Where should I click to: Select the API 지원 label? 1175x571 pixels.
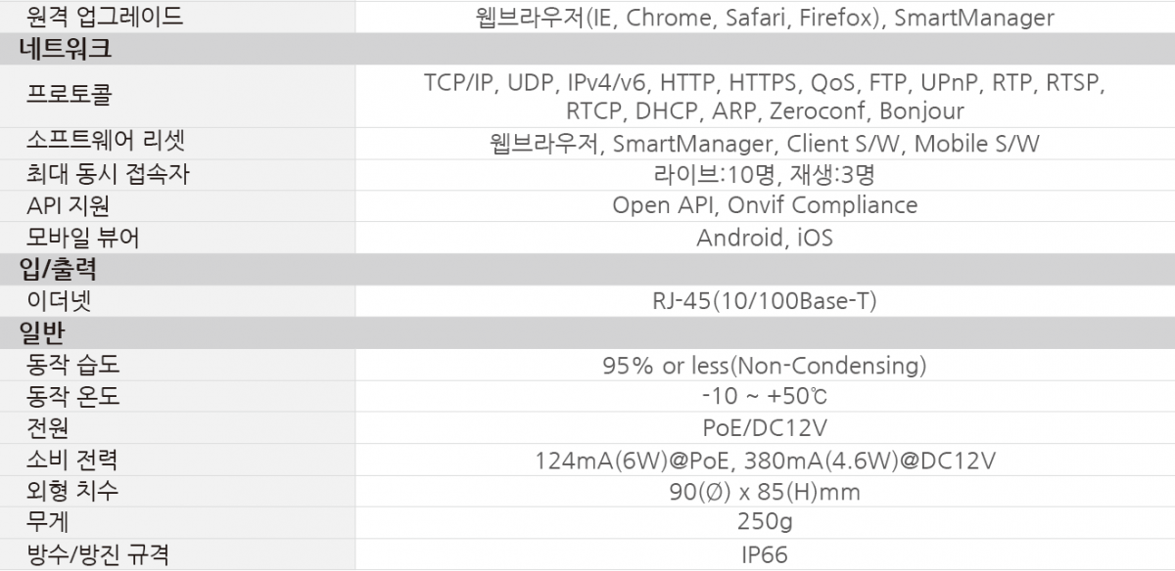pyautogui.click(x=69, y=205)
